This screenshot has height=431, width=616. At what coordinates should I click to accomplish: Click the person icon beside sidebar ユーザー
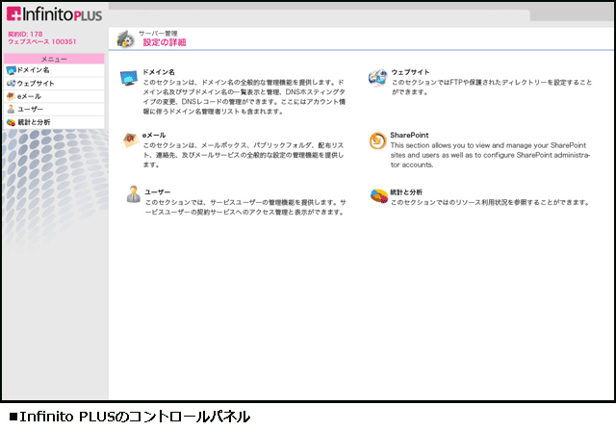click(x=11, y=109)
